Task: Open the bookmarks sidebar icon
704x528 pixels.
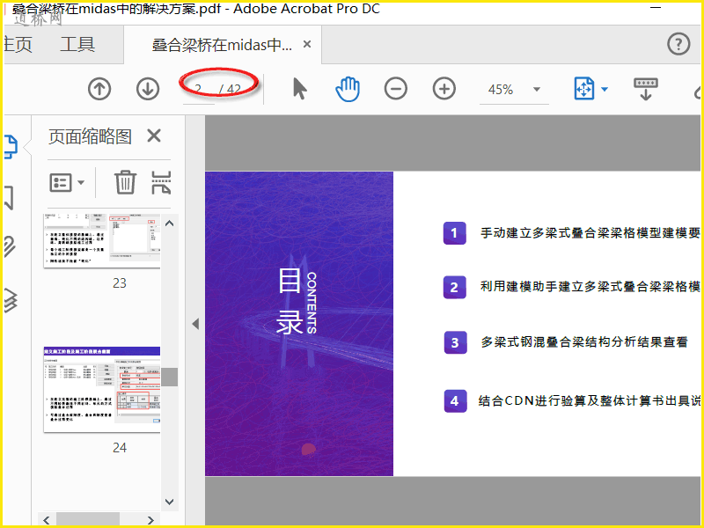Action: point(9,198)
